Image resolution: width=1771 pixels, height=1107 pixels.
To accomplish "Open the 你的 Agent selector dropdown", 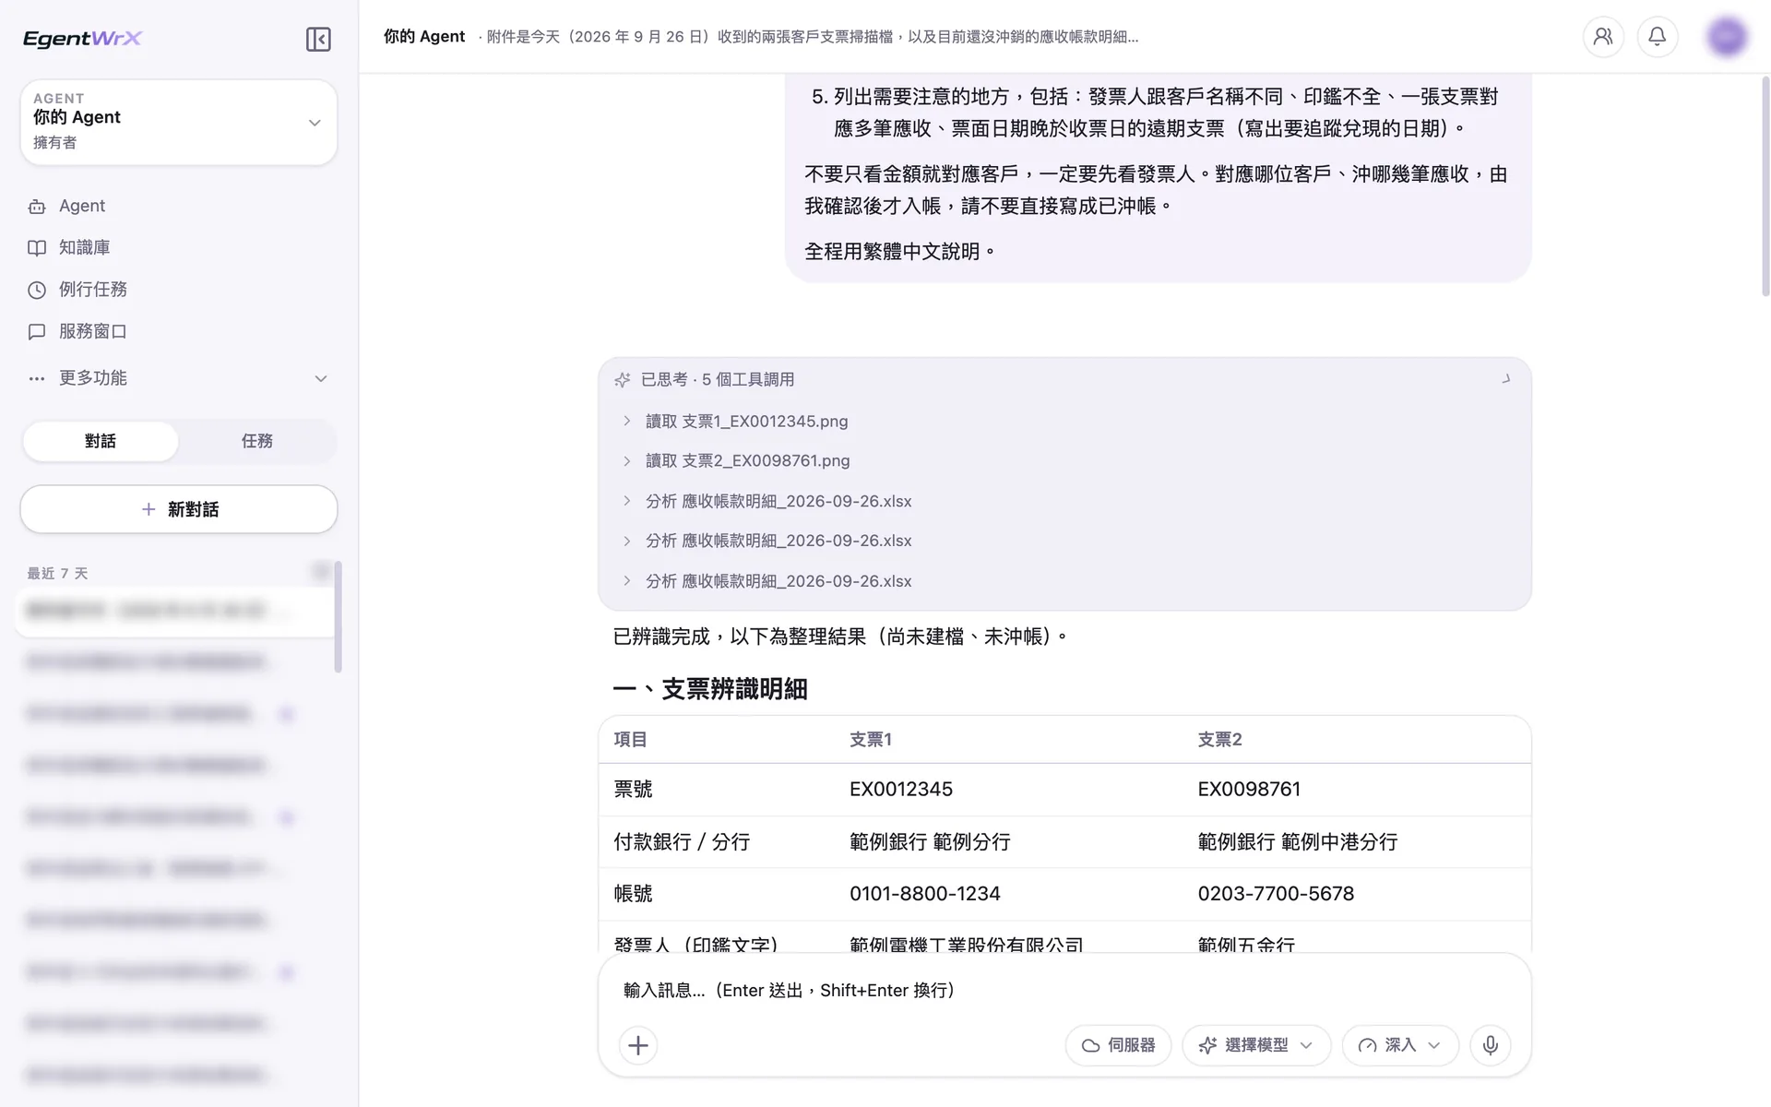I will point(178,122).
